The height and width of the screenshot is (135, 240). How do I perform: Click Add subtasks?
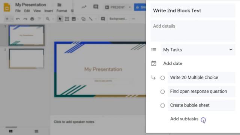184,119
